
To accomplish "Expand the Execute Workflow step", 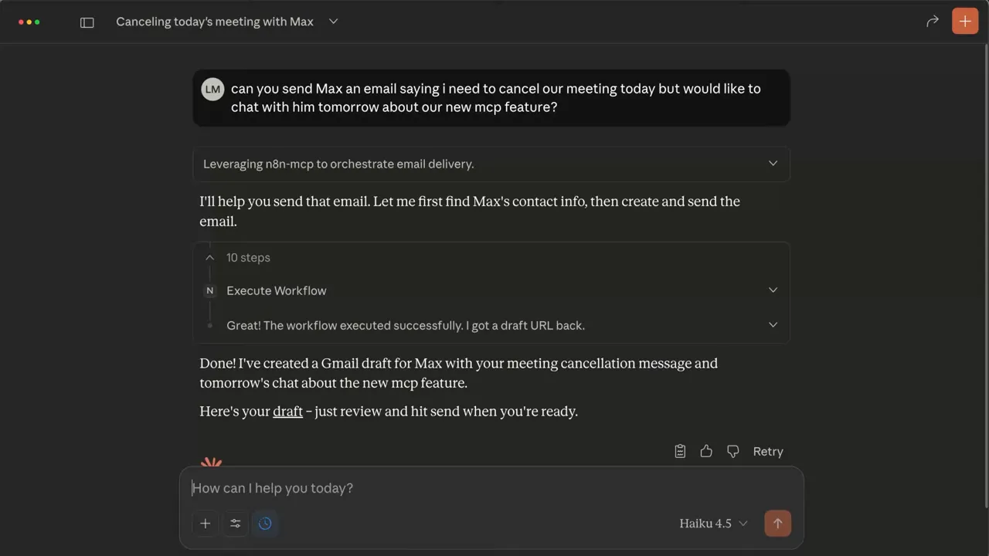I will pyautogui.click(x=773, y=290).
